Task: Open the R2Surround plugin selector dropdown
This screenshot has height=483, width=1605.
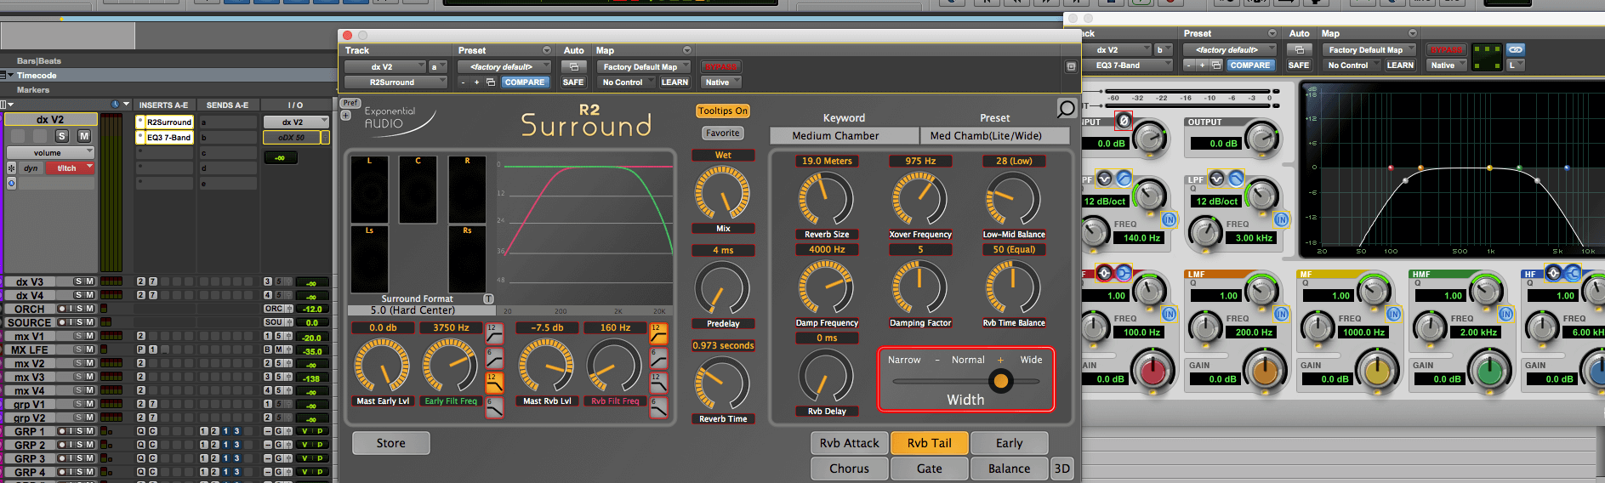Action: coord(396,82)
